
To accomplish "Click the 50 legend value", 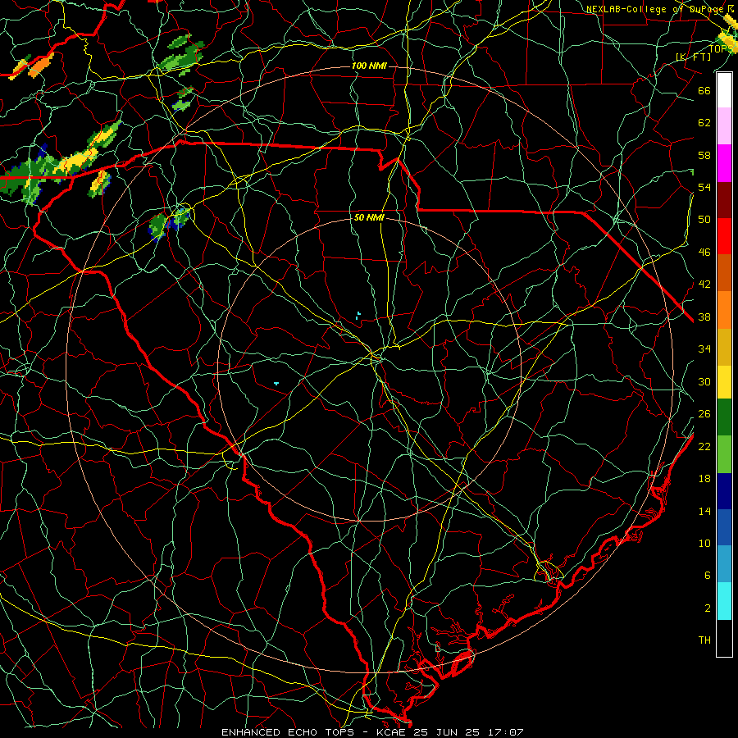I will [x=704, y=219].
